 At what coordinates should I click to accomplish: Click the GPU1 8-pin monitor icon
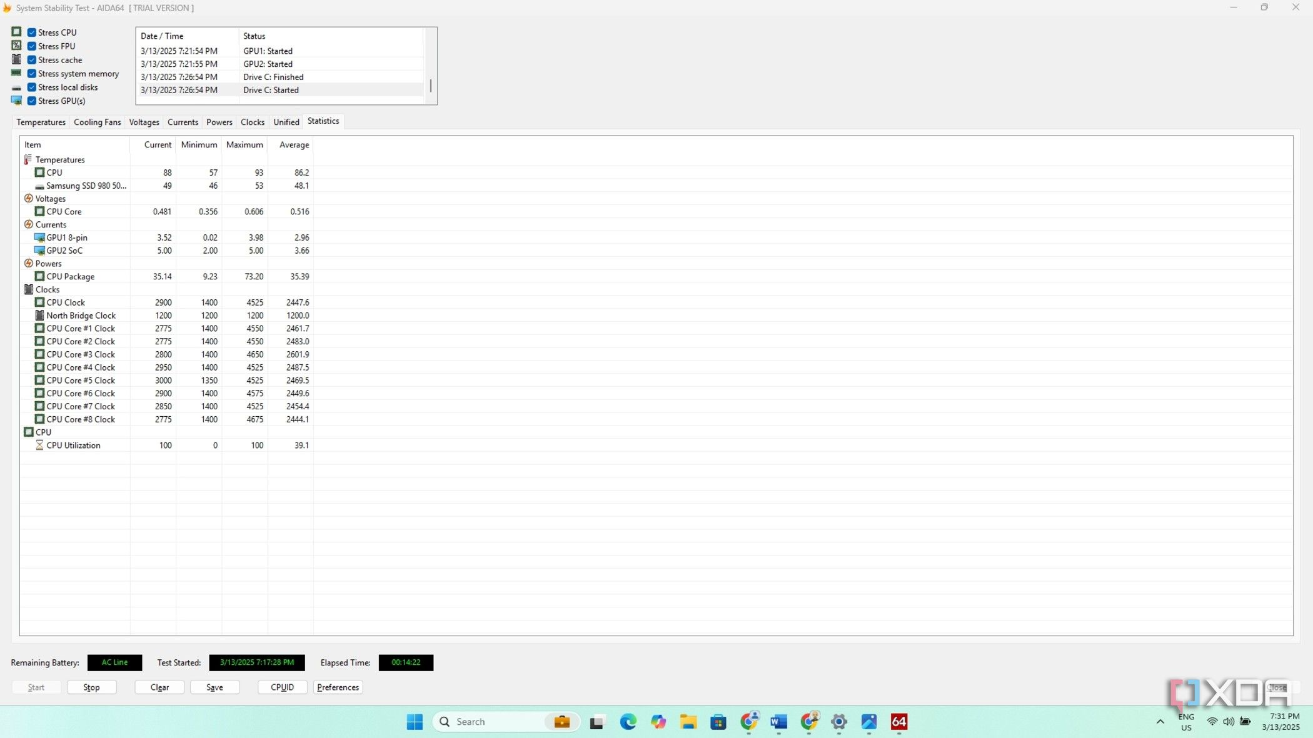(x=39, y=237)
